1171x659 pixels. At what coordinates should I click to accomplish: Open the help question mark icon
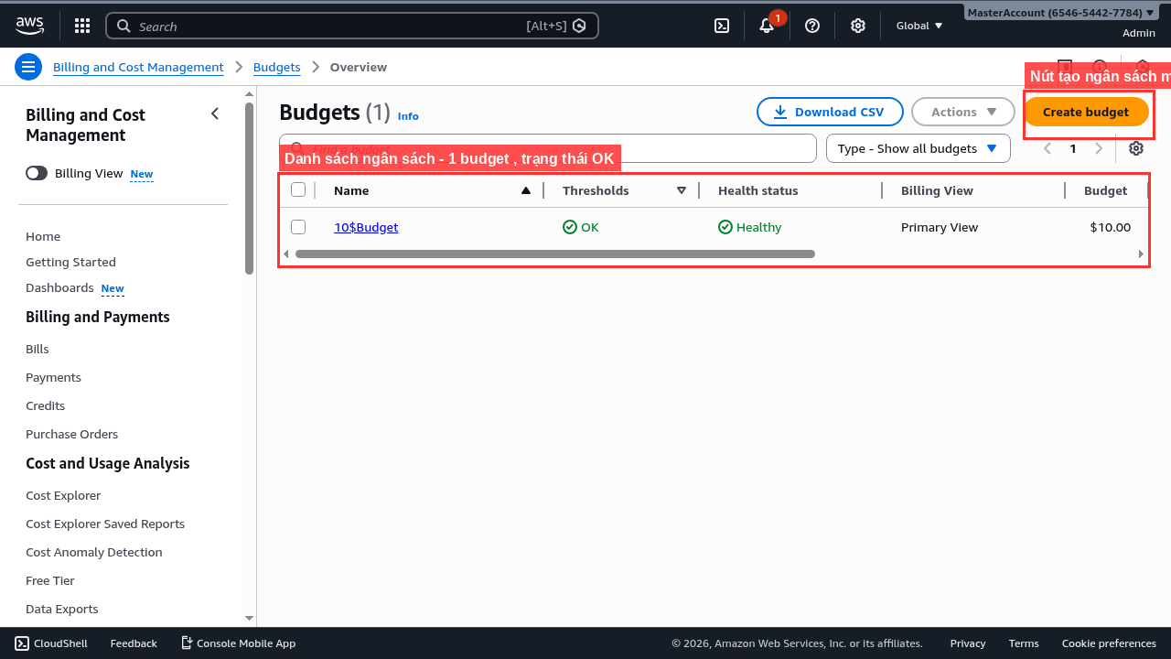pos(812,26)
